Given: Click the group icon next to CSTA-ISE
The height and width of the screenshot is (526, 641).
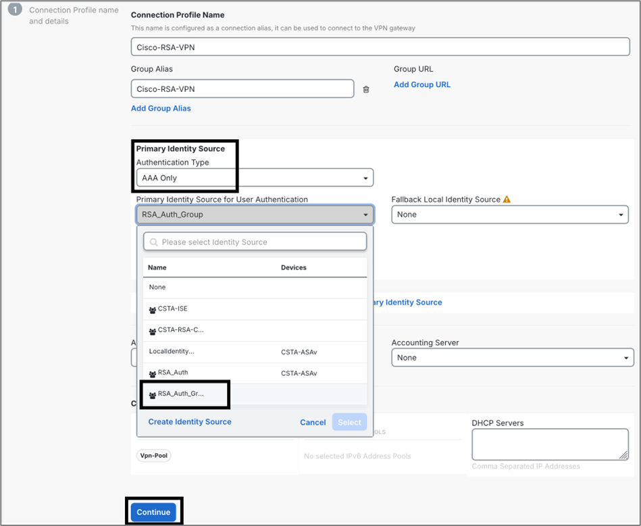Looking at the screenshot, I should (152, 309).
